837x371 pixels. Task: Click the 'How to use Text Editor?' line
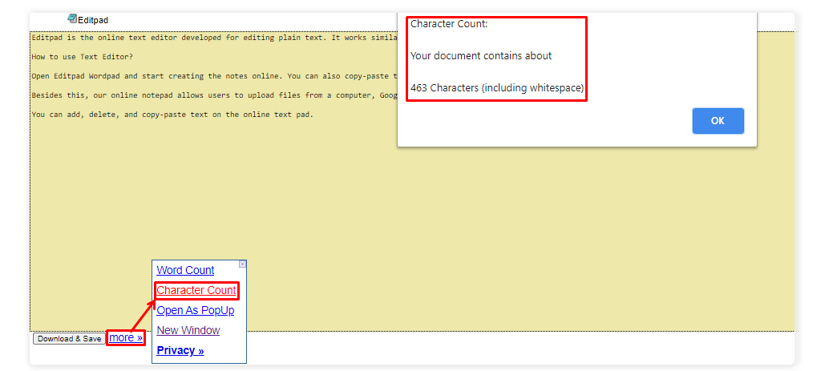click(82, 57)
